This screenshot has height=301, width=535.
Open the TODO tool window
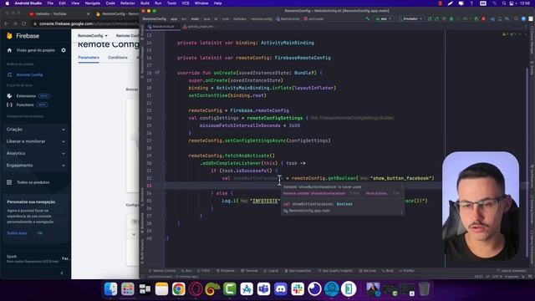tap(204, 271)
